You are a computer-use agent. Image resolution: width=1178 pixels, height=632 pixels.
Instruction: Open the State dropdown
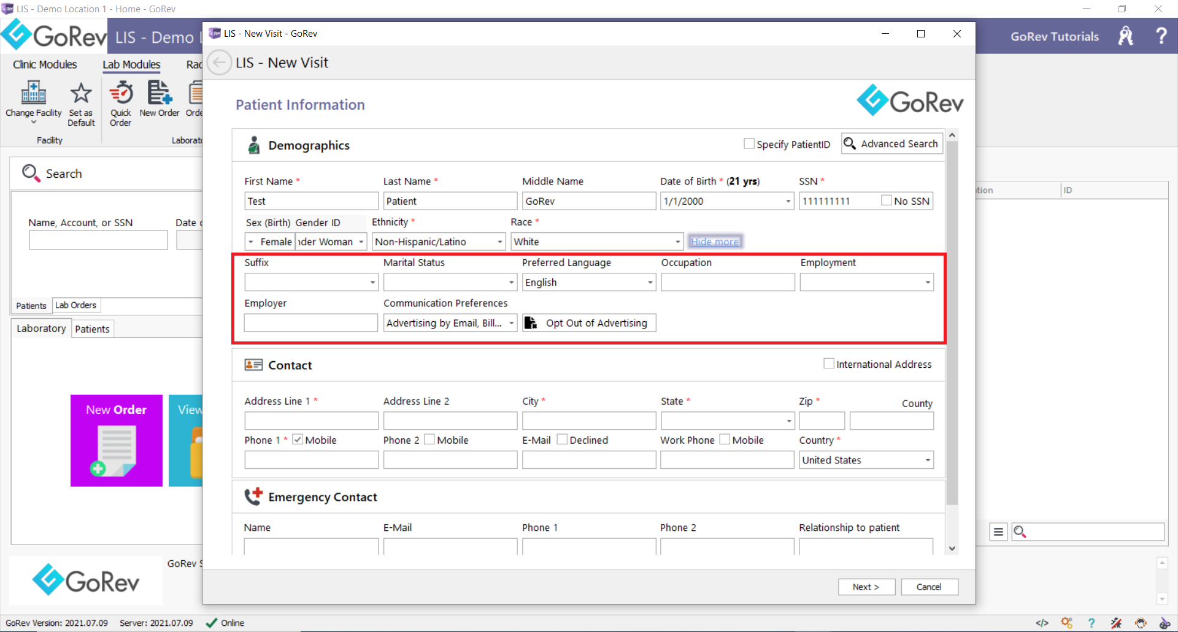[789, 421]
